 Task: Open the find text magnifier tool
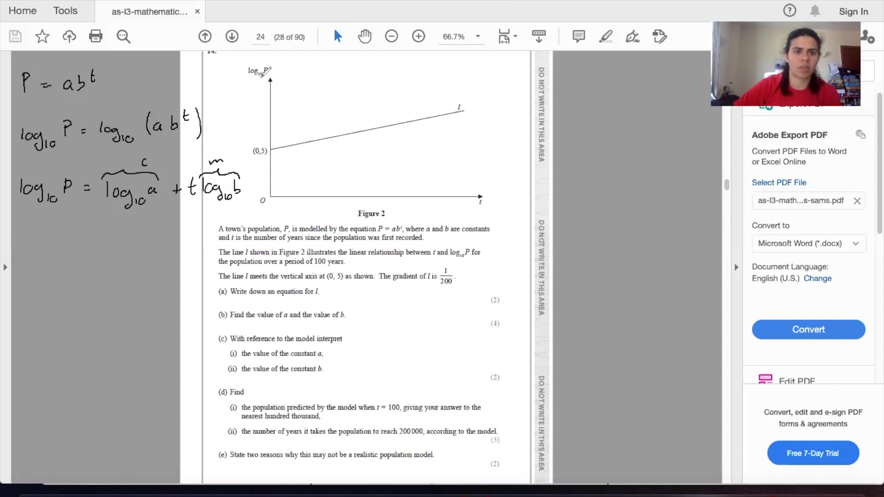point(123,36)
